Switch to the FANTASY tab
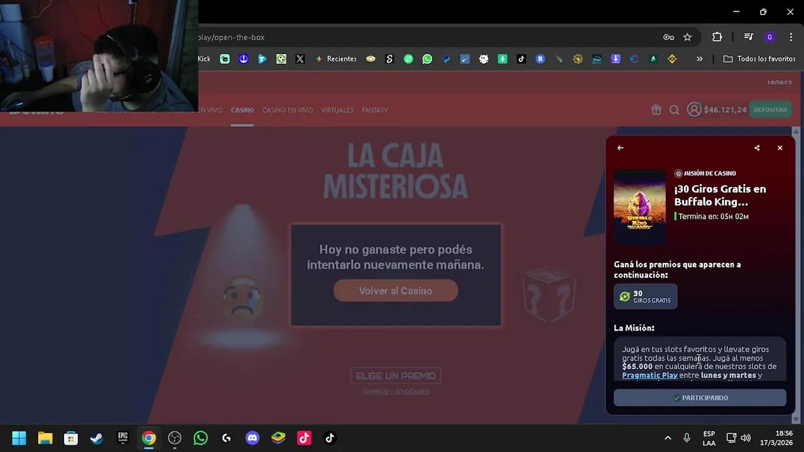 click(x=374, y=110)
